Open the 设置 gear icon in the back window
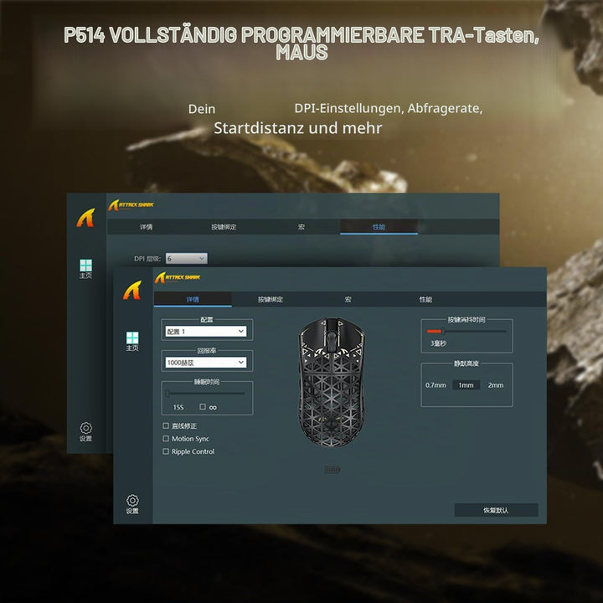Image resolution: width=603 pixels, height=603 pixels. point(85,432)
